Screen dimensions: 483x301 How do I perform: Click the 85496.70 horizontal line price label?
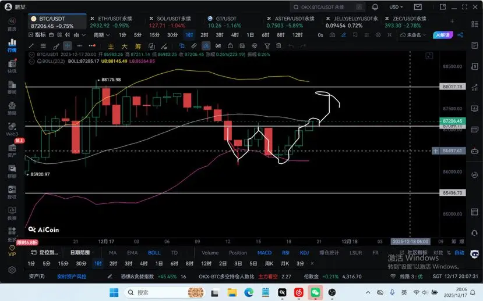[x=452, y=193]
